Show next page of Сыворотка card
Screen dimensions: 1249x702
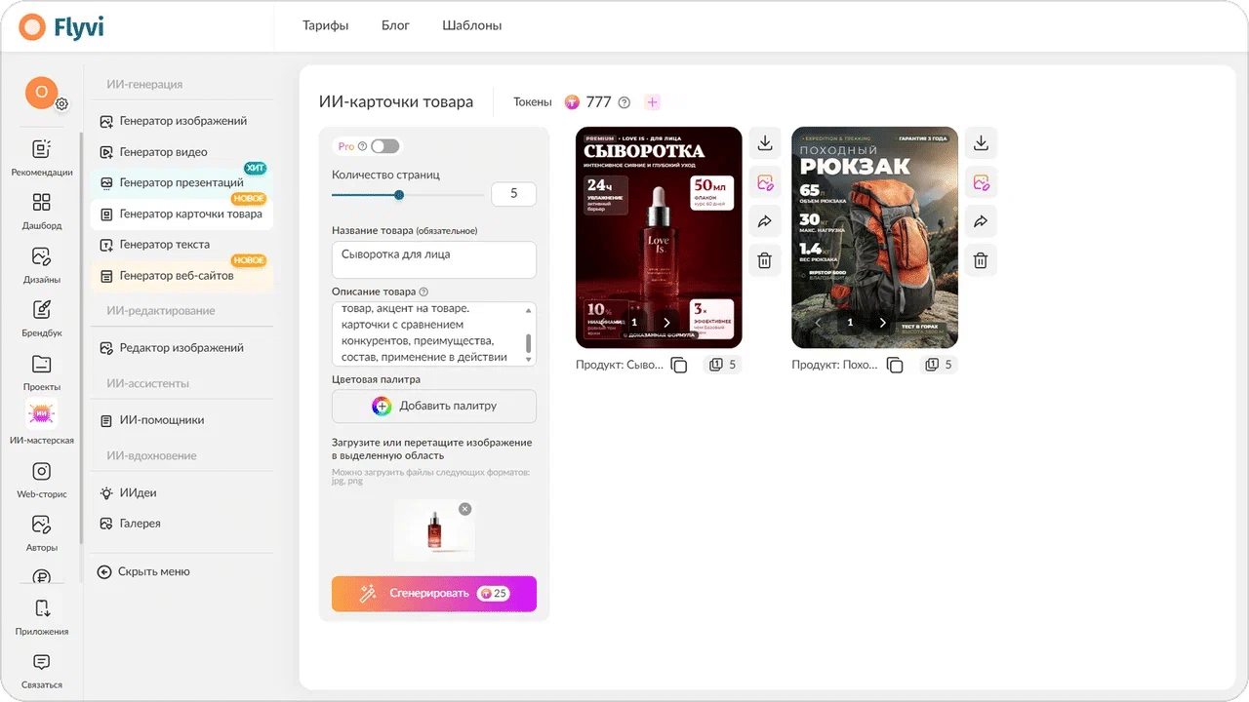(x=667, y=322)
